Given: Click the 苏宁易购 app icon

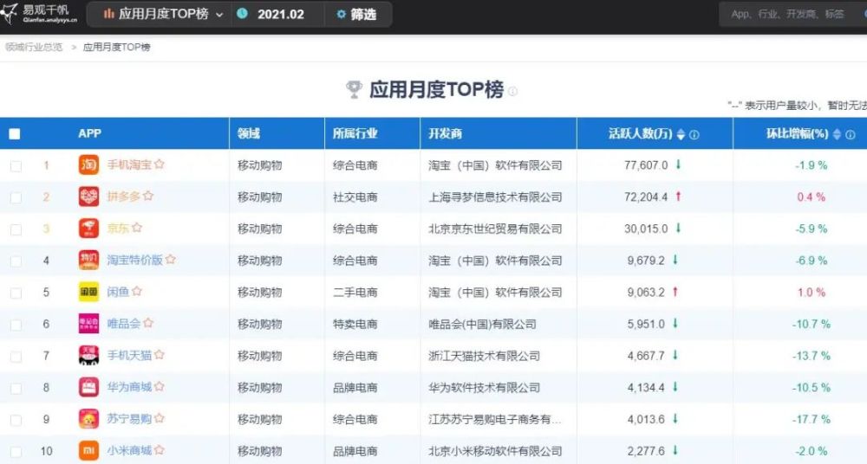Looking at the screenshot, I should [88, 419].
